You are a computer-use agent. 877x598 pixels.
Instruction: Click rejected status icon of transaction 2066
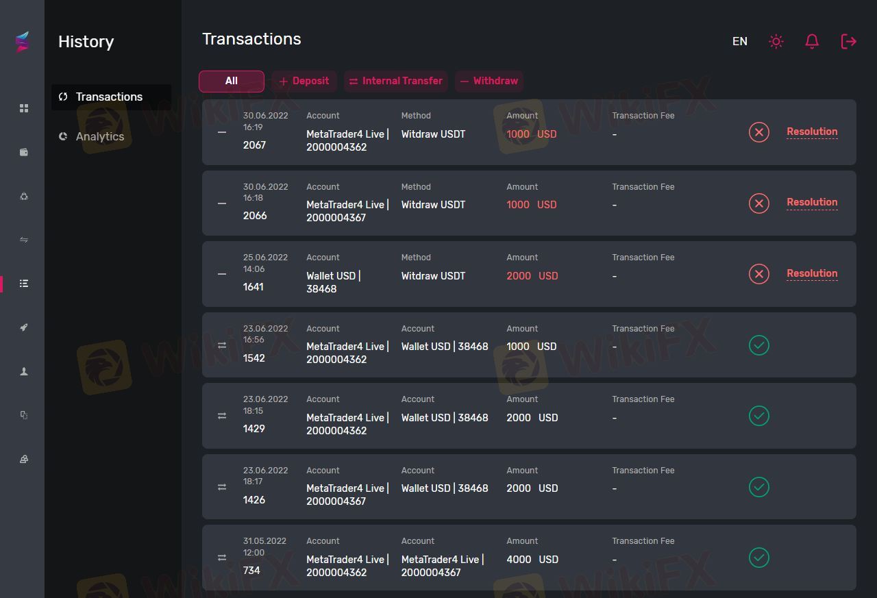click(x=758, y=203)
